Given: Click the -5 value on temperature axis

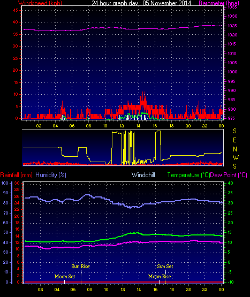Looking at the screenshot, I should [230, 272].
